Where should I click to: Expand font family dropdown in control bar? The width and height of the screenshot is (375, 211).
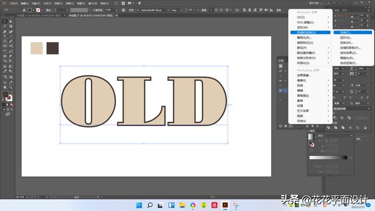[x=168, y=10]
